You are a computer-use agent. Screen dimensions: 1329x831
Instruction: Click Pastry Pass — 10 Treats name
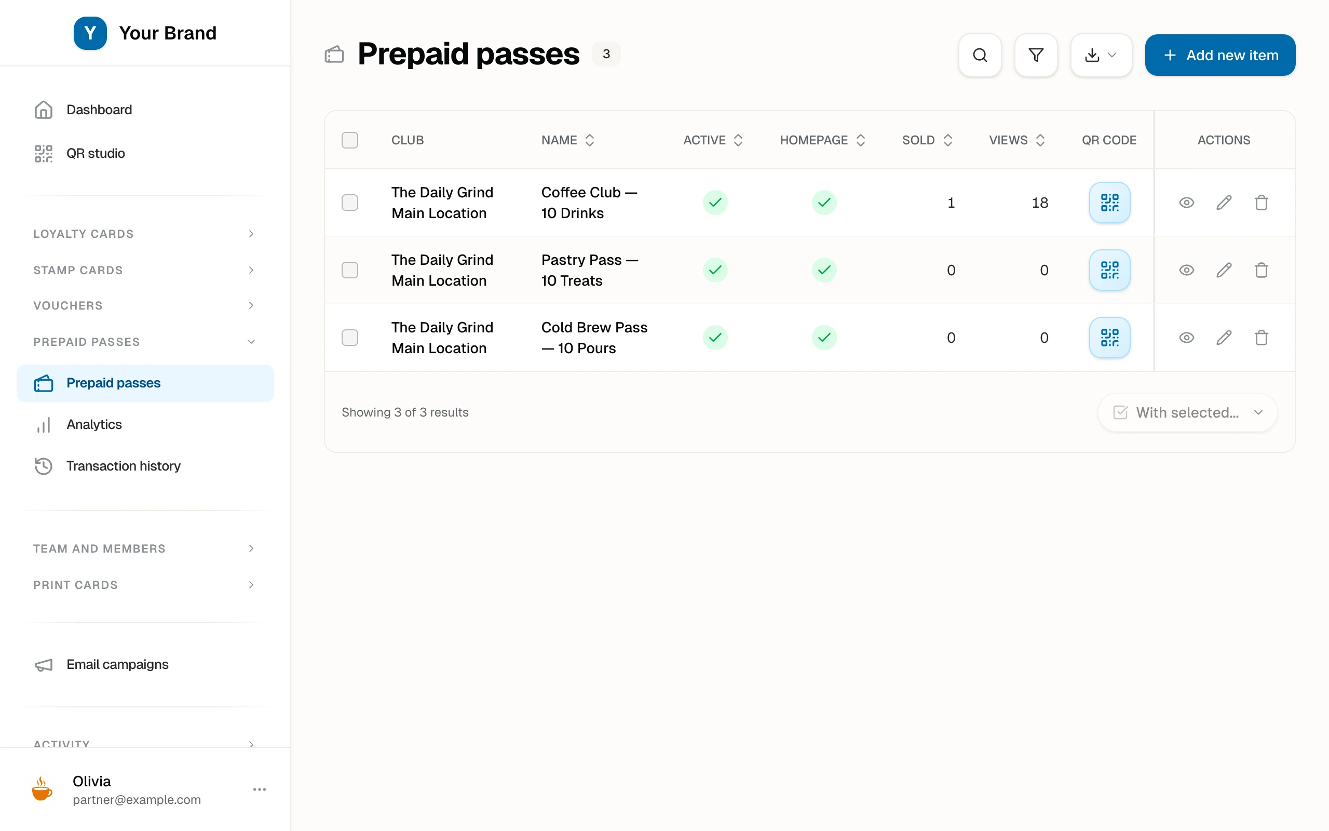pyautogui.click(x=589, y=270)
